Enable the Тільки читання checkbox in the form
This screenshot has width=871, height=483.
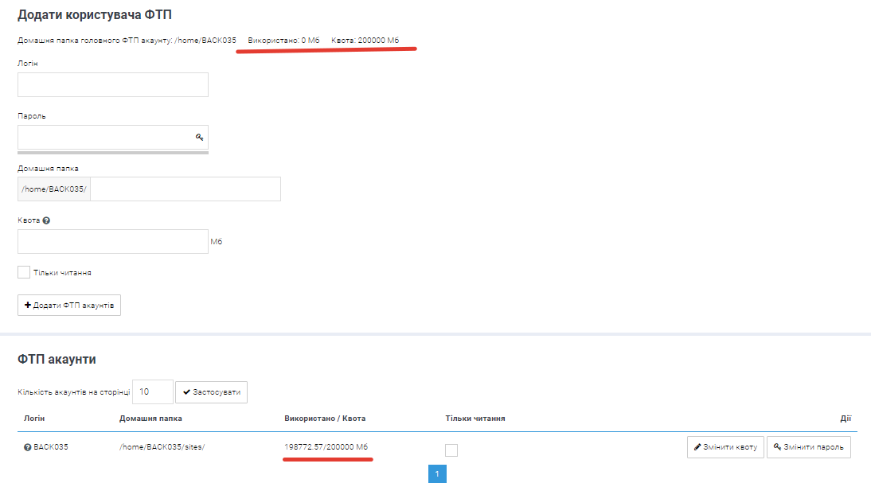[x=24, y=272]
